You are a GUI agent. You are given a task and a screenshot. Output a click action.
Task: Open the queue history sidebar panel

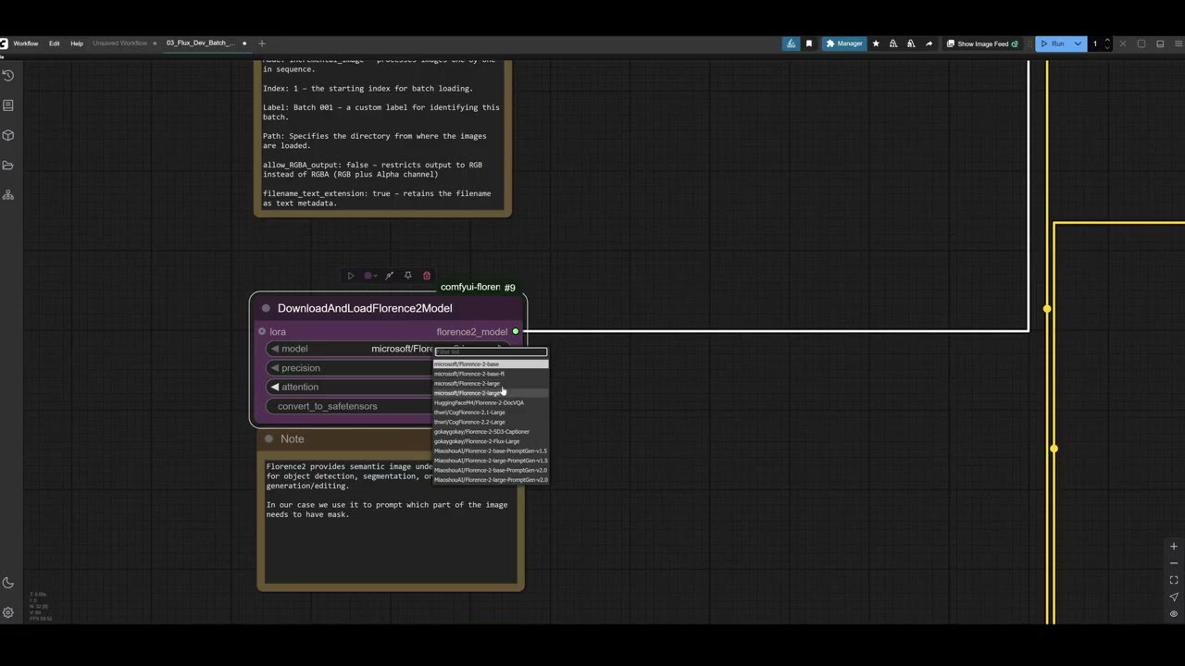point(8,76)
